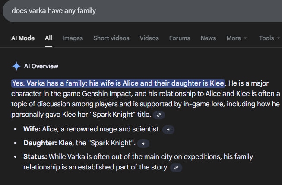Switch to the News tab
This screenshot has width=282, height=185.
[208, 38]
